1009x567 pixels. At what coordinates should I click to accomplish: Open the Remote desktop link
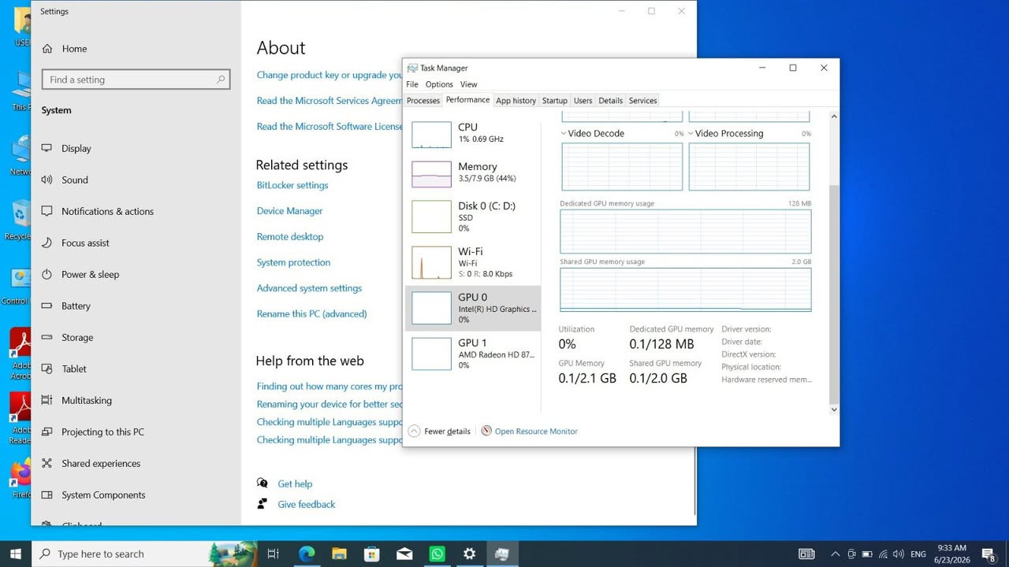pyautogui.click(x=290, y=236)
